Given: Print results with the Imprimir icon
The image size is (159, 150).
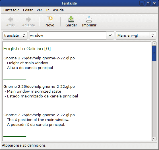Looking at the screenshot, I should [x=89, y=19].
